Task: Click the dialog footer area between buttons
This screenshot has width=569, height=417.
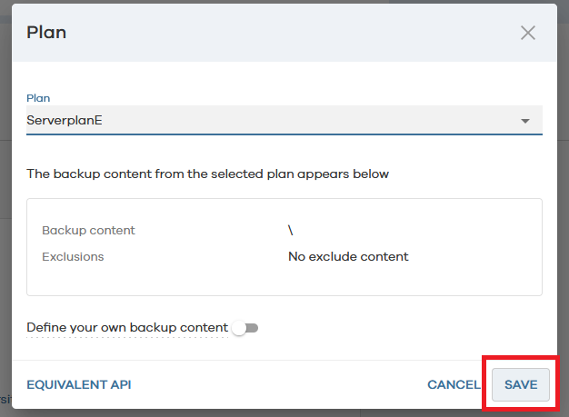Action: (279, 384)
